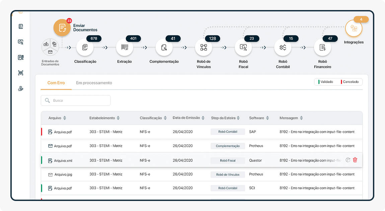Screen dimensions: 385x211
Task: Click the Robô Financeiro step icon
Action: (322, 48)
